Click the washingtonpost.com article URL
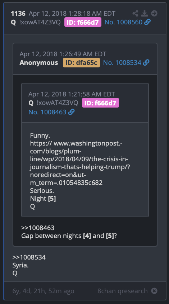This screenshot has height=304, width=169. point(80,163)
